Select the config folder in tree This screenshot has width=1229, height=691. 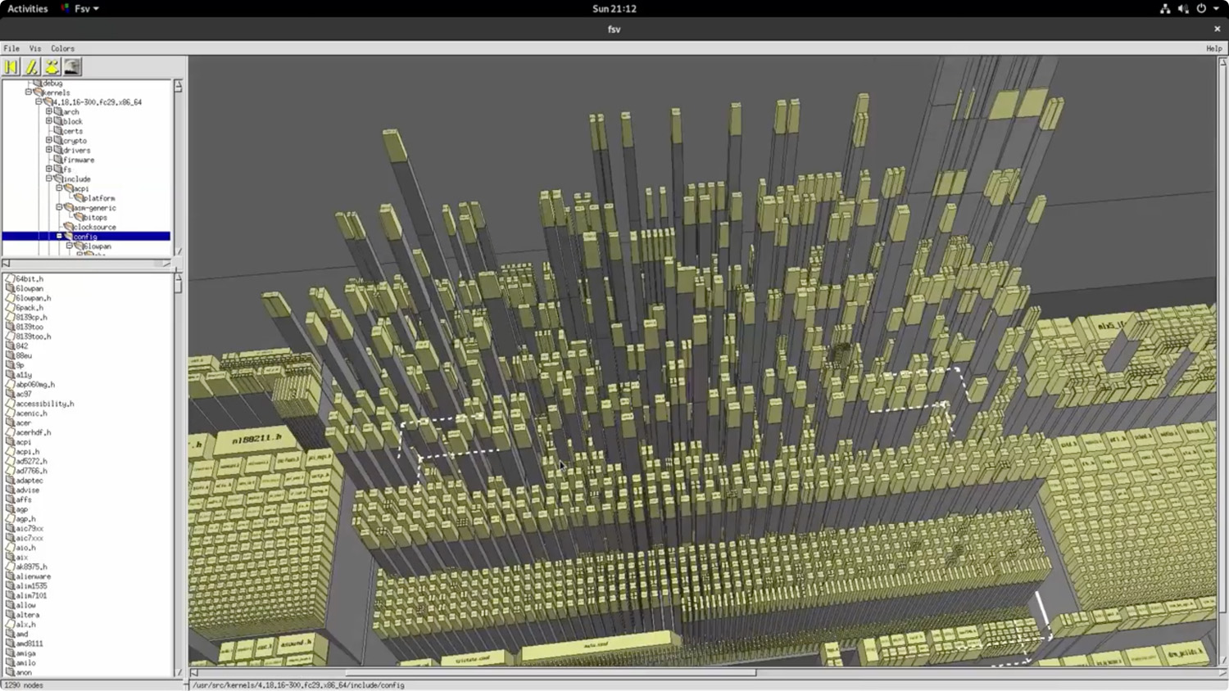85,237
